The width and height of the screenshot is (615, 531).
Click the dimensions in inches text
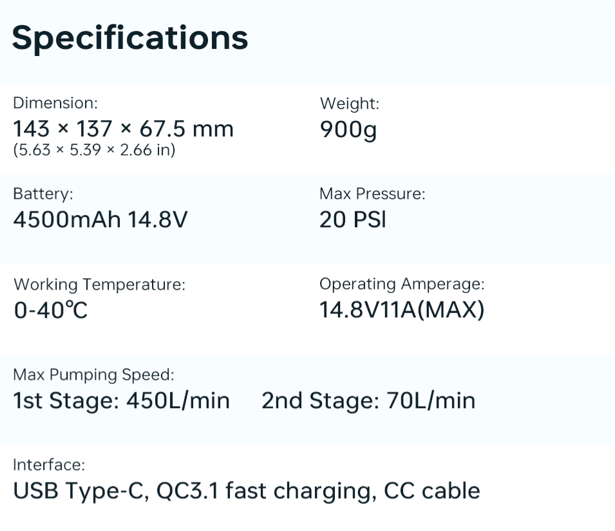94,151
